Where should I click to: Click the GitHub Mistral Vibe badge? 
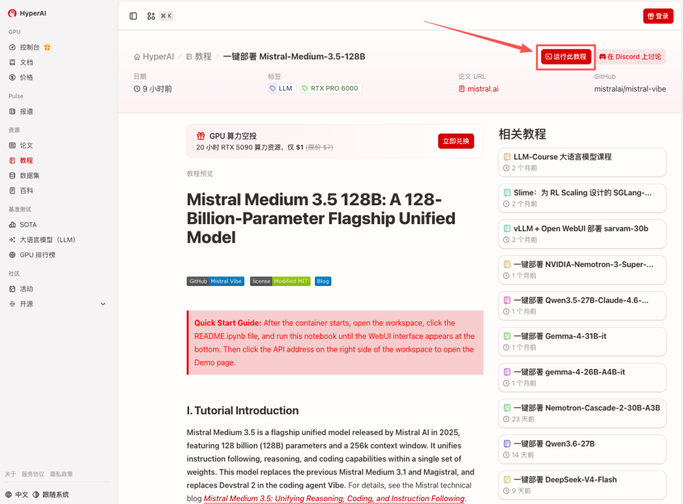click(x=216, y=281)
